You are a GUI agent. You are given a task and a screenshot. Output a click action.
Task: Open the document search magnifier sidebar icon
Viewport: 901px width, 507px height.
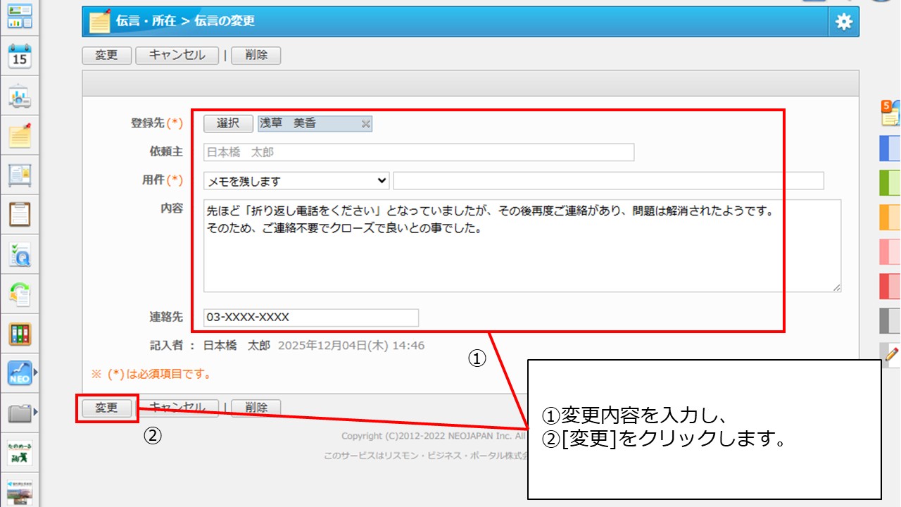click(x=20, y=254)
